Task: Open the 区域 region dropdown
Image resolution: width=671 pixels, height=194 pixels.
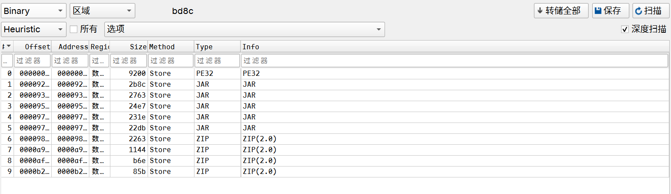Action: 102,11
